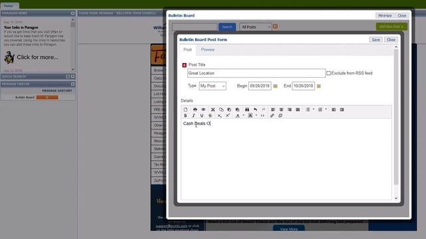This screenshot has height=239, width=426.
Task: Save the Bulletin Board post
Action: click(375, 40)
